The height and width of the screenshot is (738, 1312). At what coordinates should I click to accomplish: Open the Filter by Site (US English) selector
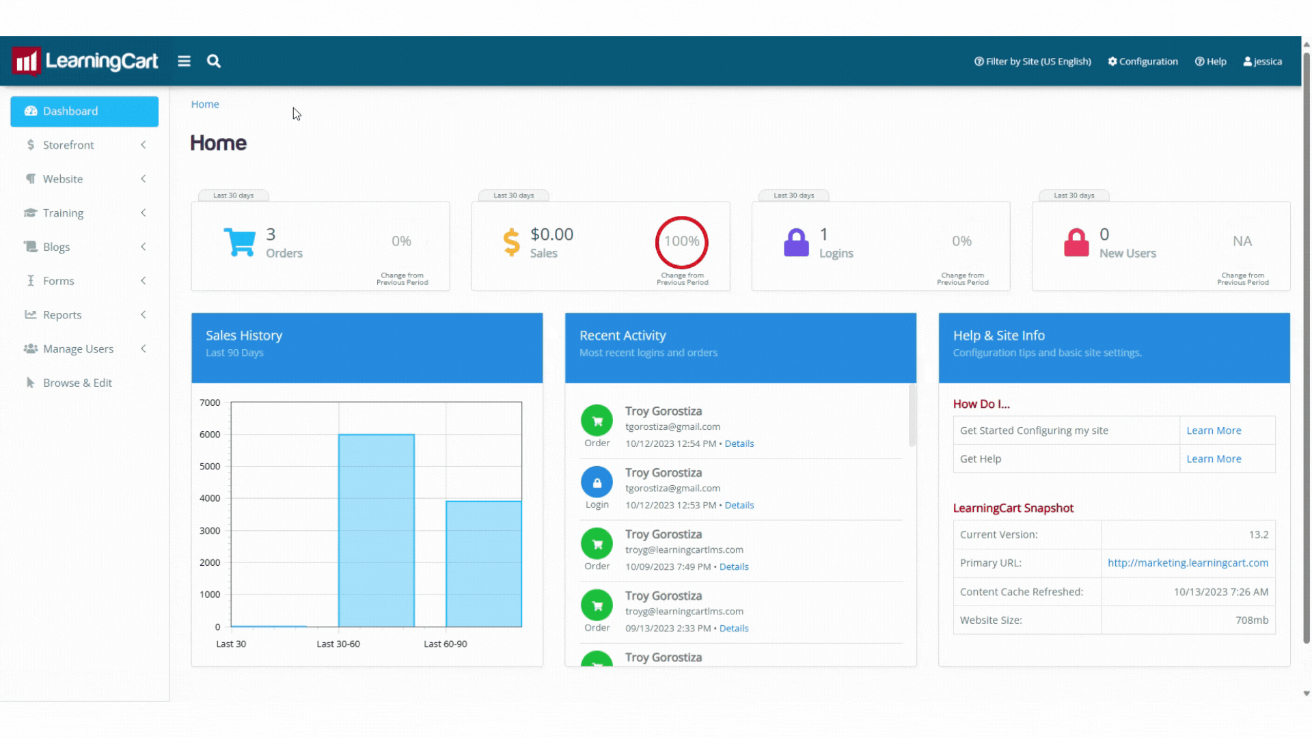coord(1033,61)
